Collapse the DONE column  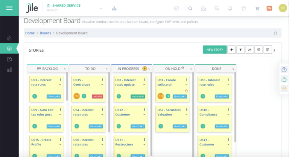point(233,69)
